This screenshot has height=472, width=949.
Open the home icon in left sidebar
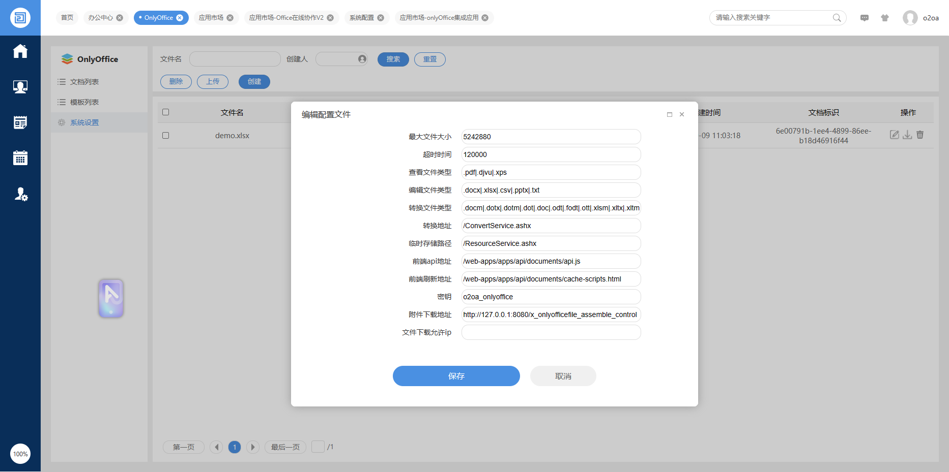20,51
